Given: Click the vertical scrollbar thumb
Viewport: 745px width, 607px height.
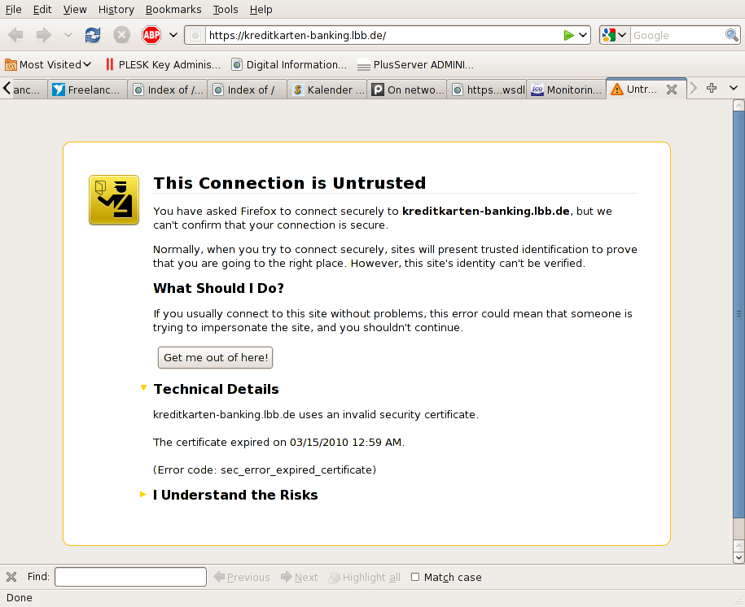Looking at the screenshot, I should (x=738, y=313).
